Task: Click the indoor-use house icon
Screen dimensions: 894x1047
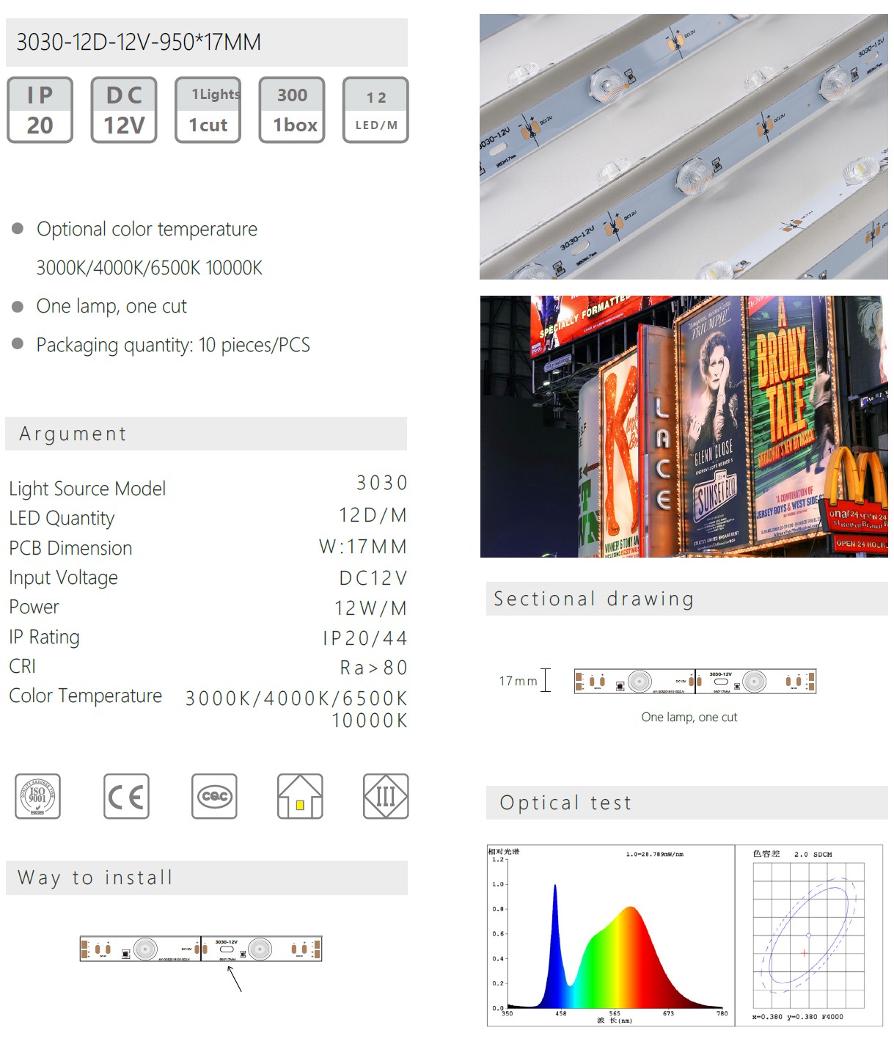Action: pyautogui.click(x=300, y=796)
